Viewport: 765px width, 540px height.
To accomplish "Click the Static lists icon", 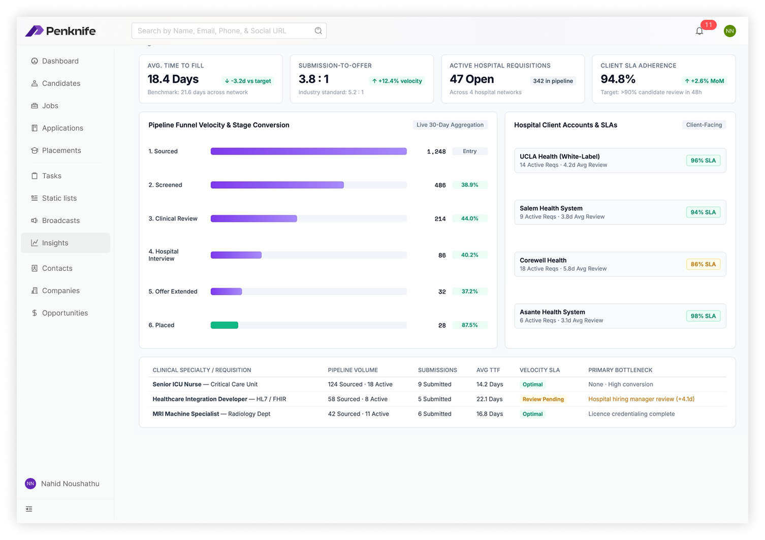I will point(35,198).
